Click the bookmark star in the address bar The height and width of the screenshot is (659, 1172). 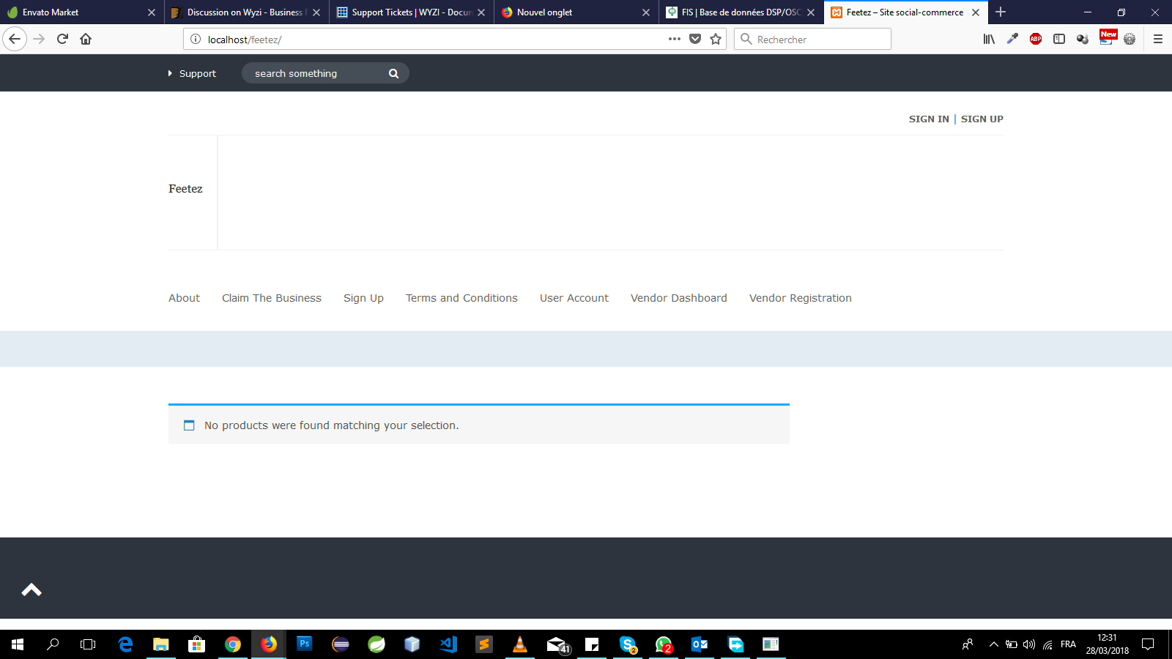coord(715,39)
